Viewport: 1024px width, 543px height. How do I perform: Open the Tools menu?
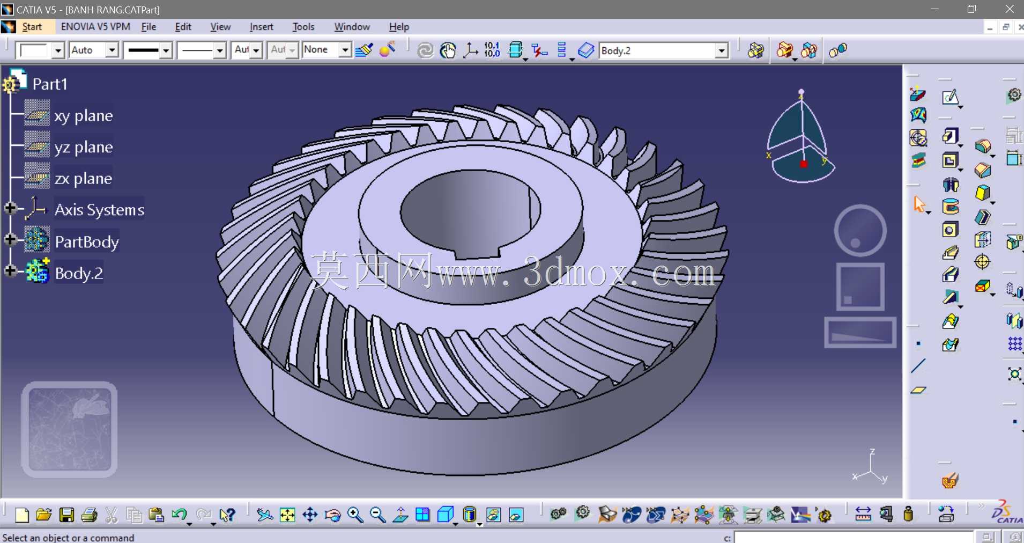click(303, 27)
